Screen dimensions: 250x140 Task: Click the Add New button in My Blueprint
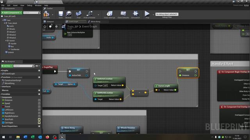(x=7, y=66)
